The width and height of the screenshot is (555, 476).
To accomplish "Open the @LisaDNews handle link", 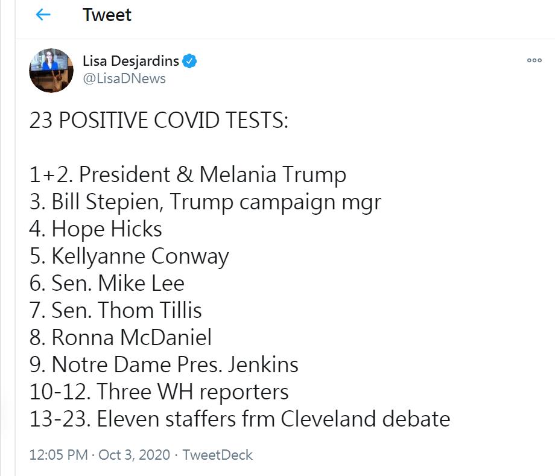I will [124, 79].
